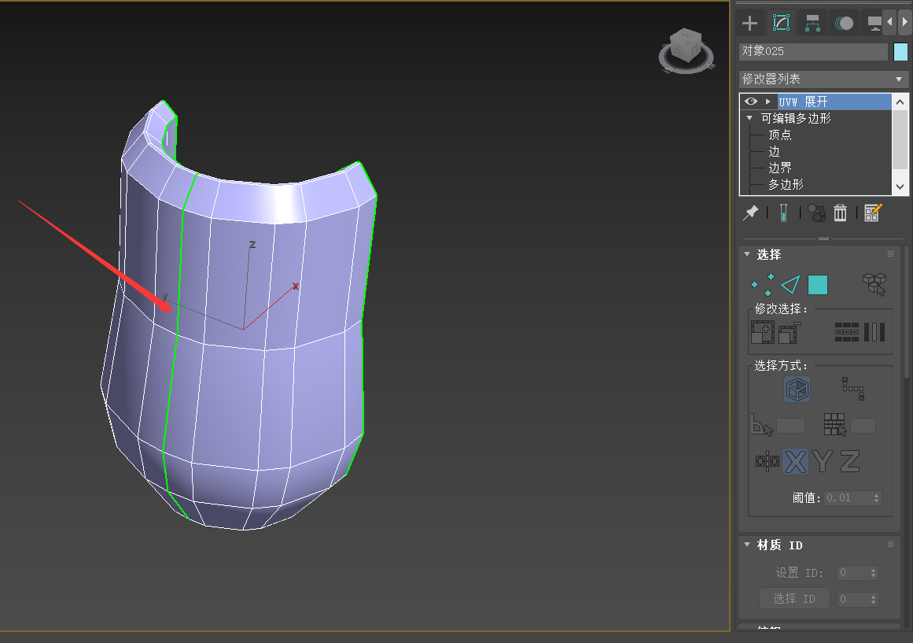
Task: Toggle Select by Smoothing Groups grid icon
Action: [835, 425]
